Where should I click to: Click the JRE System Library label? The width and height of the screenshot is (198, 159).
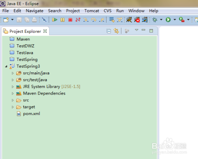pos(42,87)
